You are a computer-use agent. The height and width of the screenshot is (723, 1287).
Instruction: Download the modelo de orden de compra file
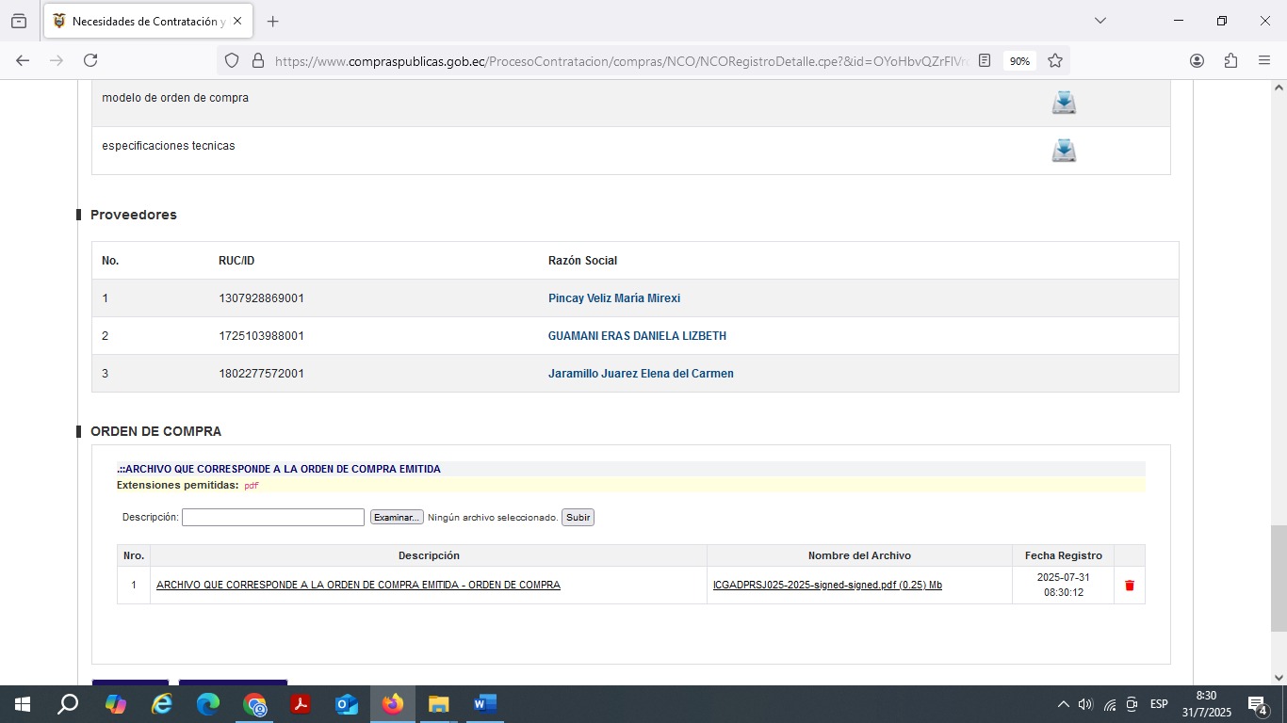click(1064, 103)
